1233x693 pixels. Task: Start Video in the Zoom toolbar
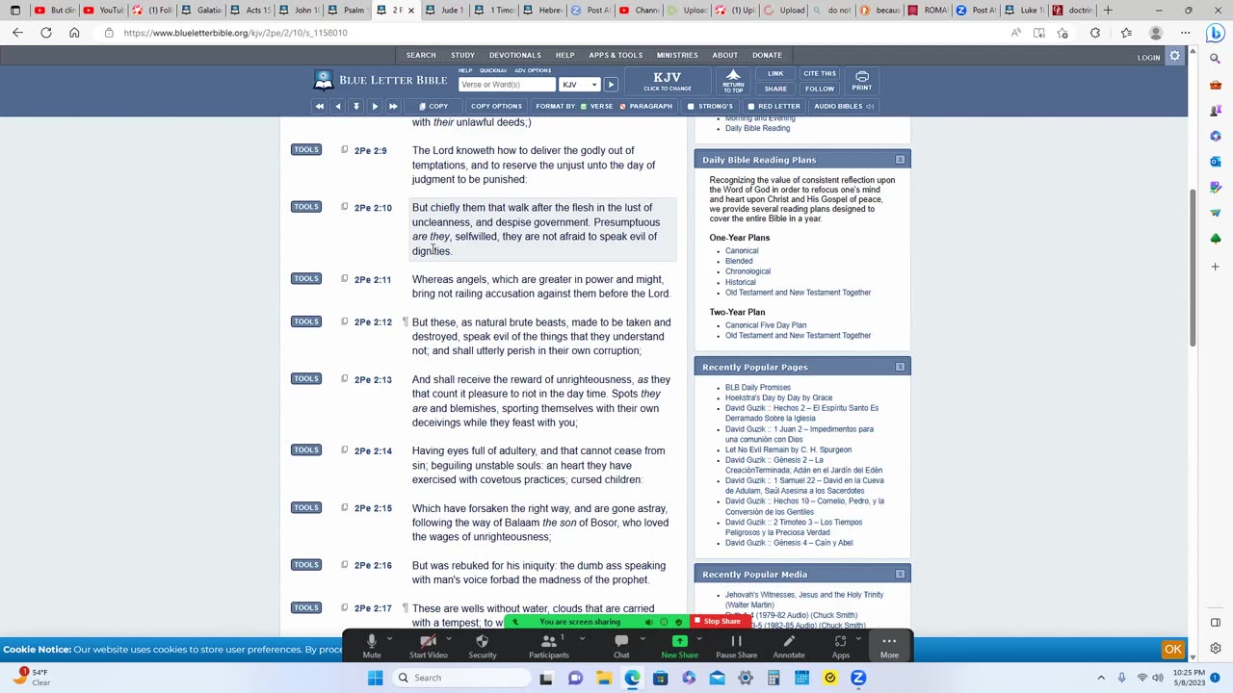[x=428, y=646]
